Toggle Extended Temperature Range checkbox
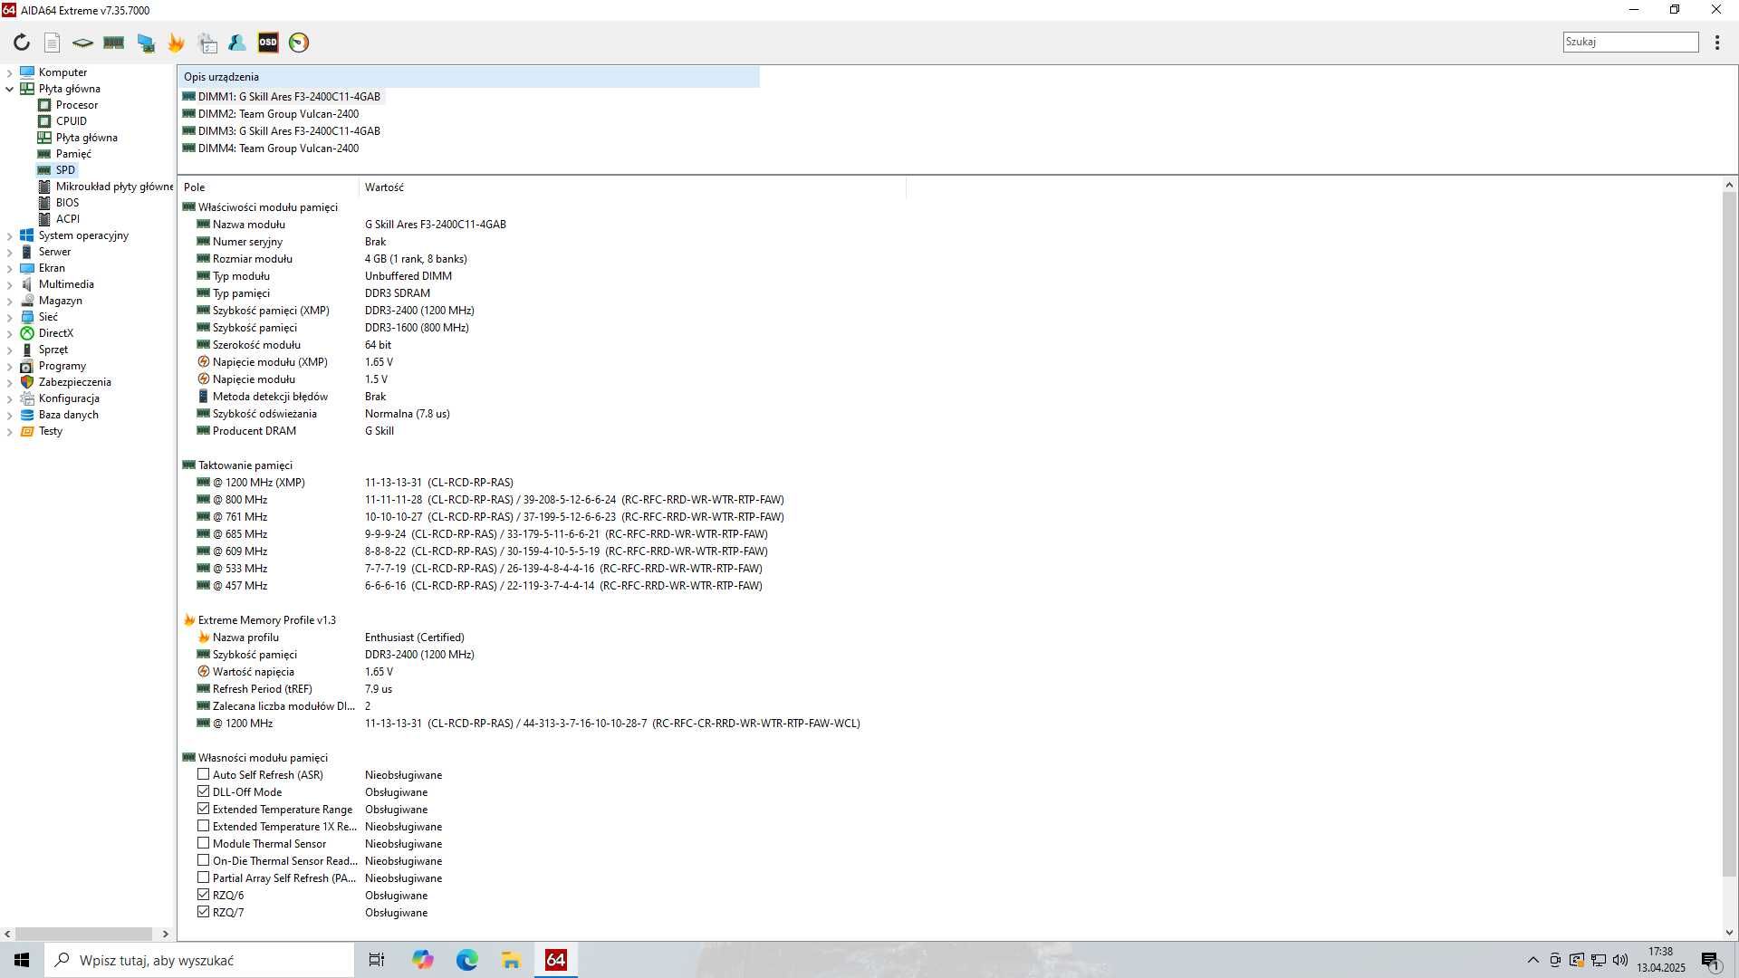Image resolution: width=1739 pixels, height=978 pixels. tap(203, 809)
